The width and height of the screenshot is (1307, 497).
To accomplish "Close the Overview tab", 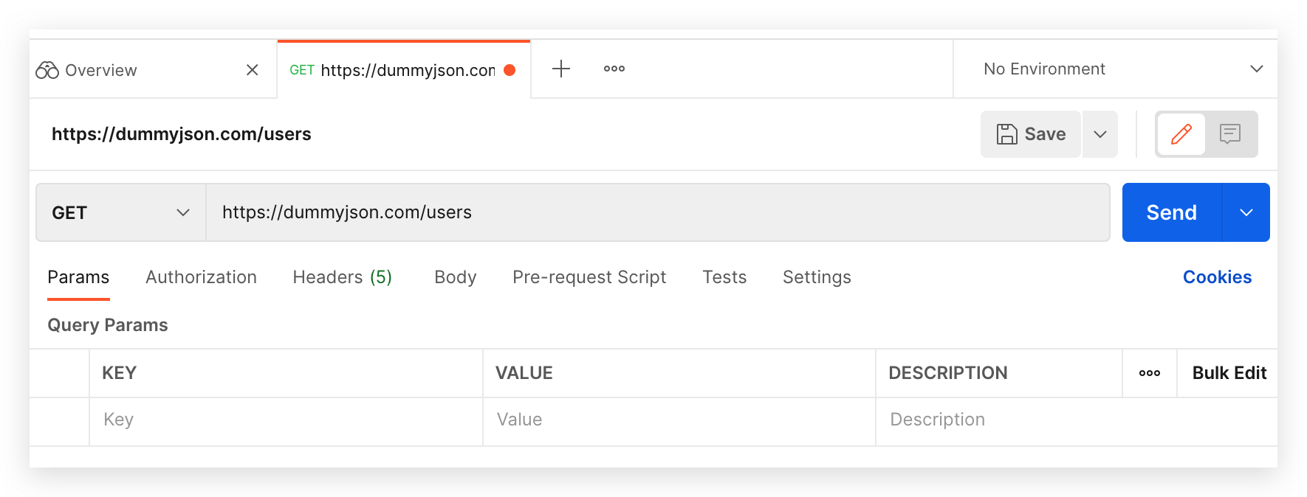I will click(252, 70).
